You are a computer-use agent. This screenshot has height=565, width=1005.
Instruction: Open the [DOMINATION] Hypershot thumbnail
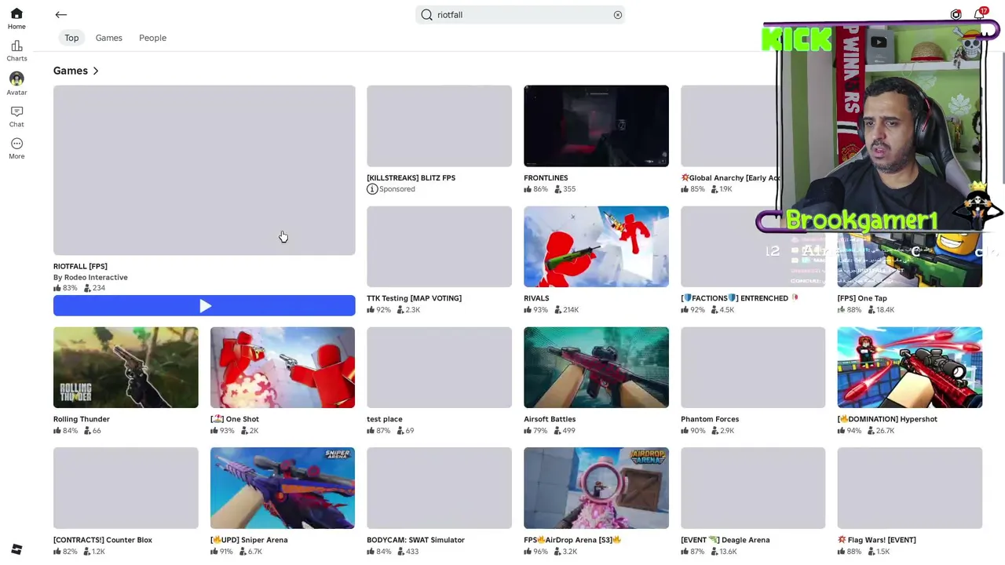(909, 367)
